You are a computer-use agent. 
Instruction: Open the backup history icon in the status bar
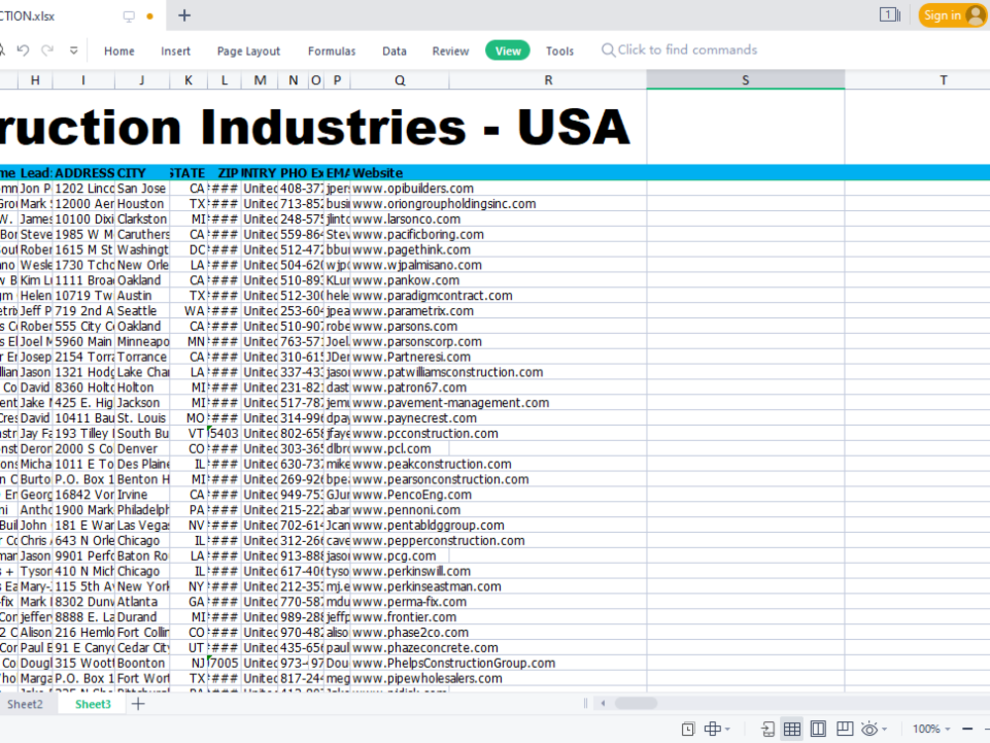point(688,729)
